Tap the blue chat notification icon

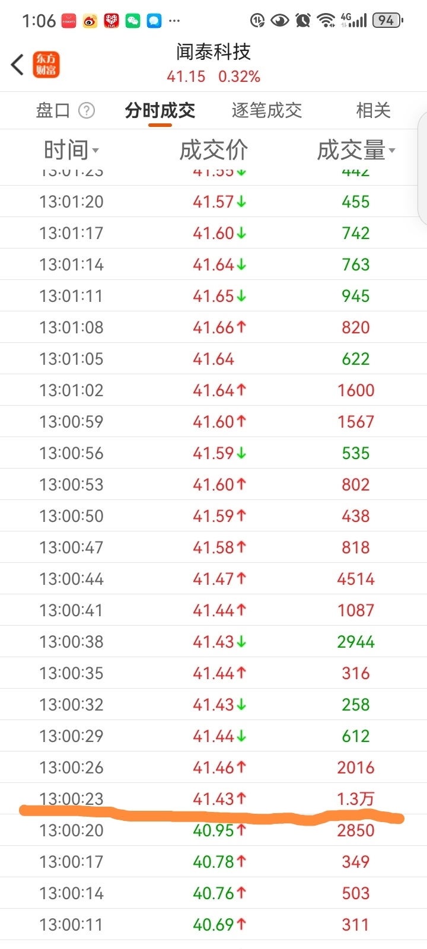154,21
